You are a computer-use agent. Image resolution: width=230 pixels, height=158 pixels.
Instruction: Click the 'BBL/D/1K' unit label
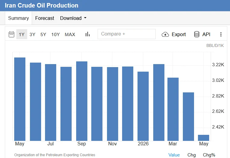[215, 45]
